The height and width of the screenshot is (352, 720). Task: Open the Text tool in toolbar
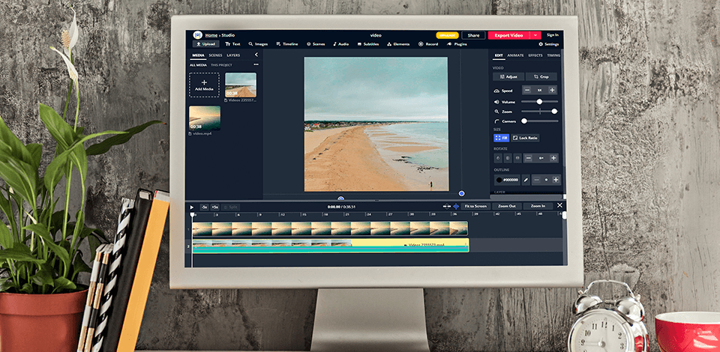pyautogui.click(x=232, y=44)
